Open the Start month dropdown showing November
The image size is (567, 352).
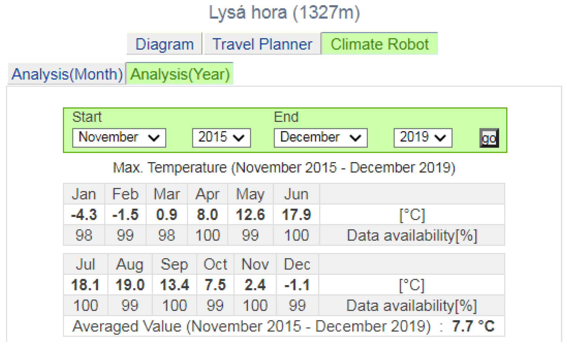pos(119,138)
